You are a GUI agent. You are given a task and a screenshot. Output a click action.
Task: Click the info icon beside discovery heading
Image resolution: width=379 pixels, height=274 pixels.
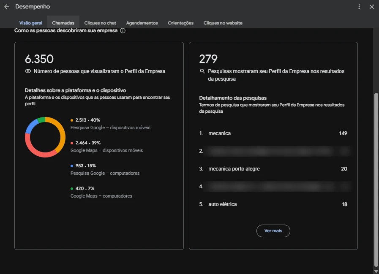click(x=123, y=31)
